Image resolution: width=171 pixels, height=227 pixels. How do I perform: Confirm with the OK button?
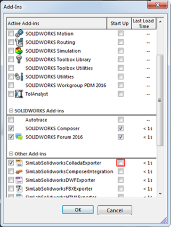[x=78, y=210]
